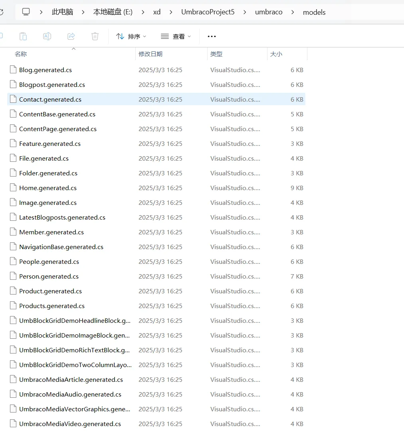Viewport: 404px width, 440px height.
Task: Expand chevron before 此电脑 in breadcrumb
Action: point(42,12)
